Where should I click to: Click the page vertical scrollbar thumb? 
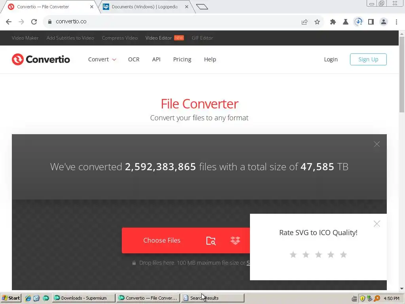(402, 74)
